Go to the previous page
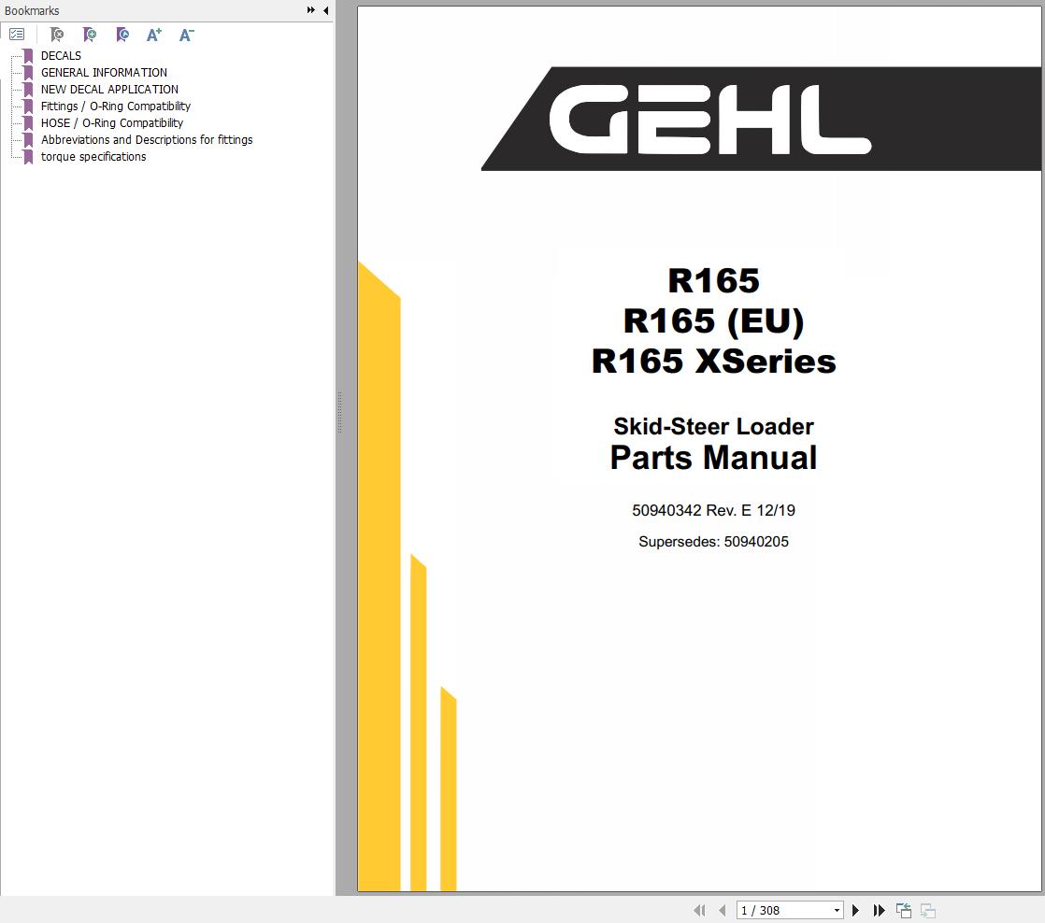The image size is (1045, 923). pyautogui.click(x=723, y=910)
